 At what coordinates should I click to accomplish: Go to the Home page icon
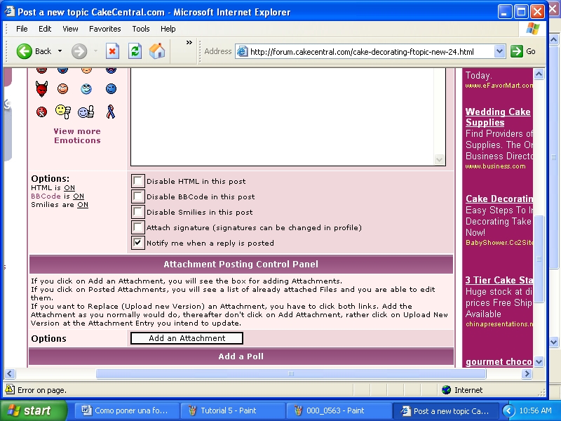157,51
